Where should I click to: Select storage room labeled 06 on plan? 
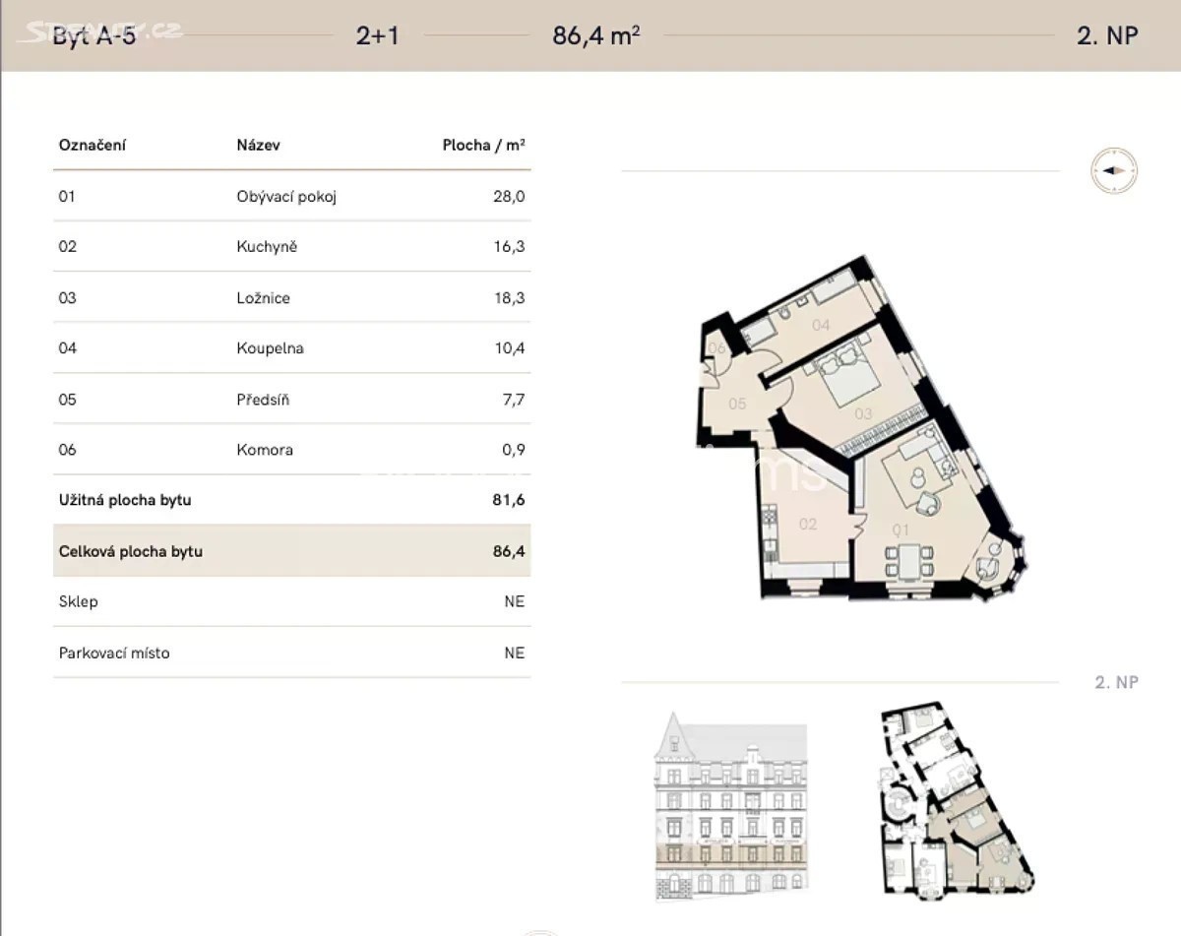tap(716, 349)
